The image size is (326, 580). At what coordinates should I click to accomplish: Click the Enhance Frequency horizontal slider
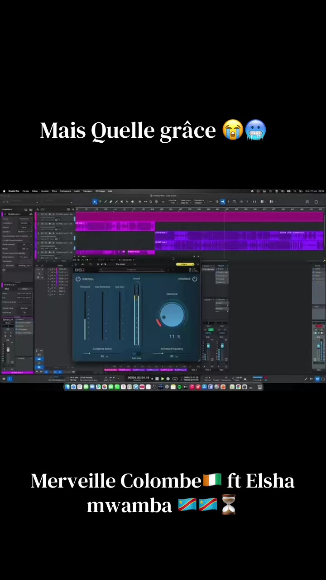click(172, 353)
